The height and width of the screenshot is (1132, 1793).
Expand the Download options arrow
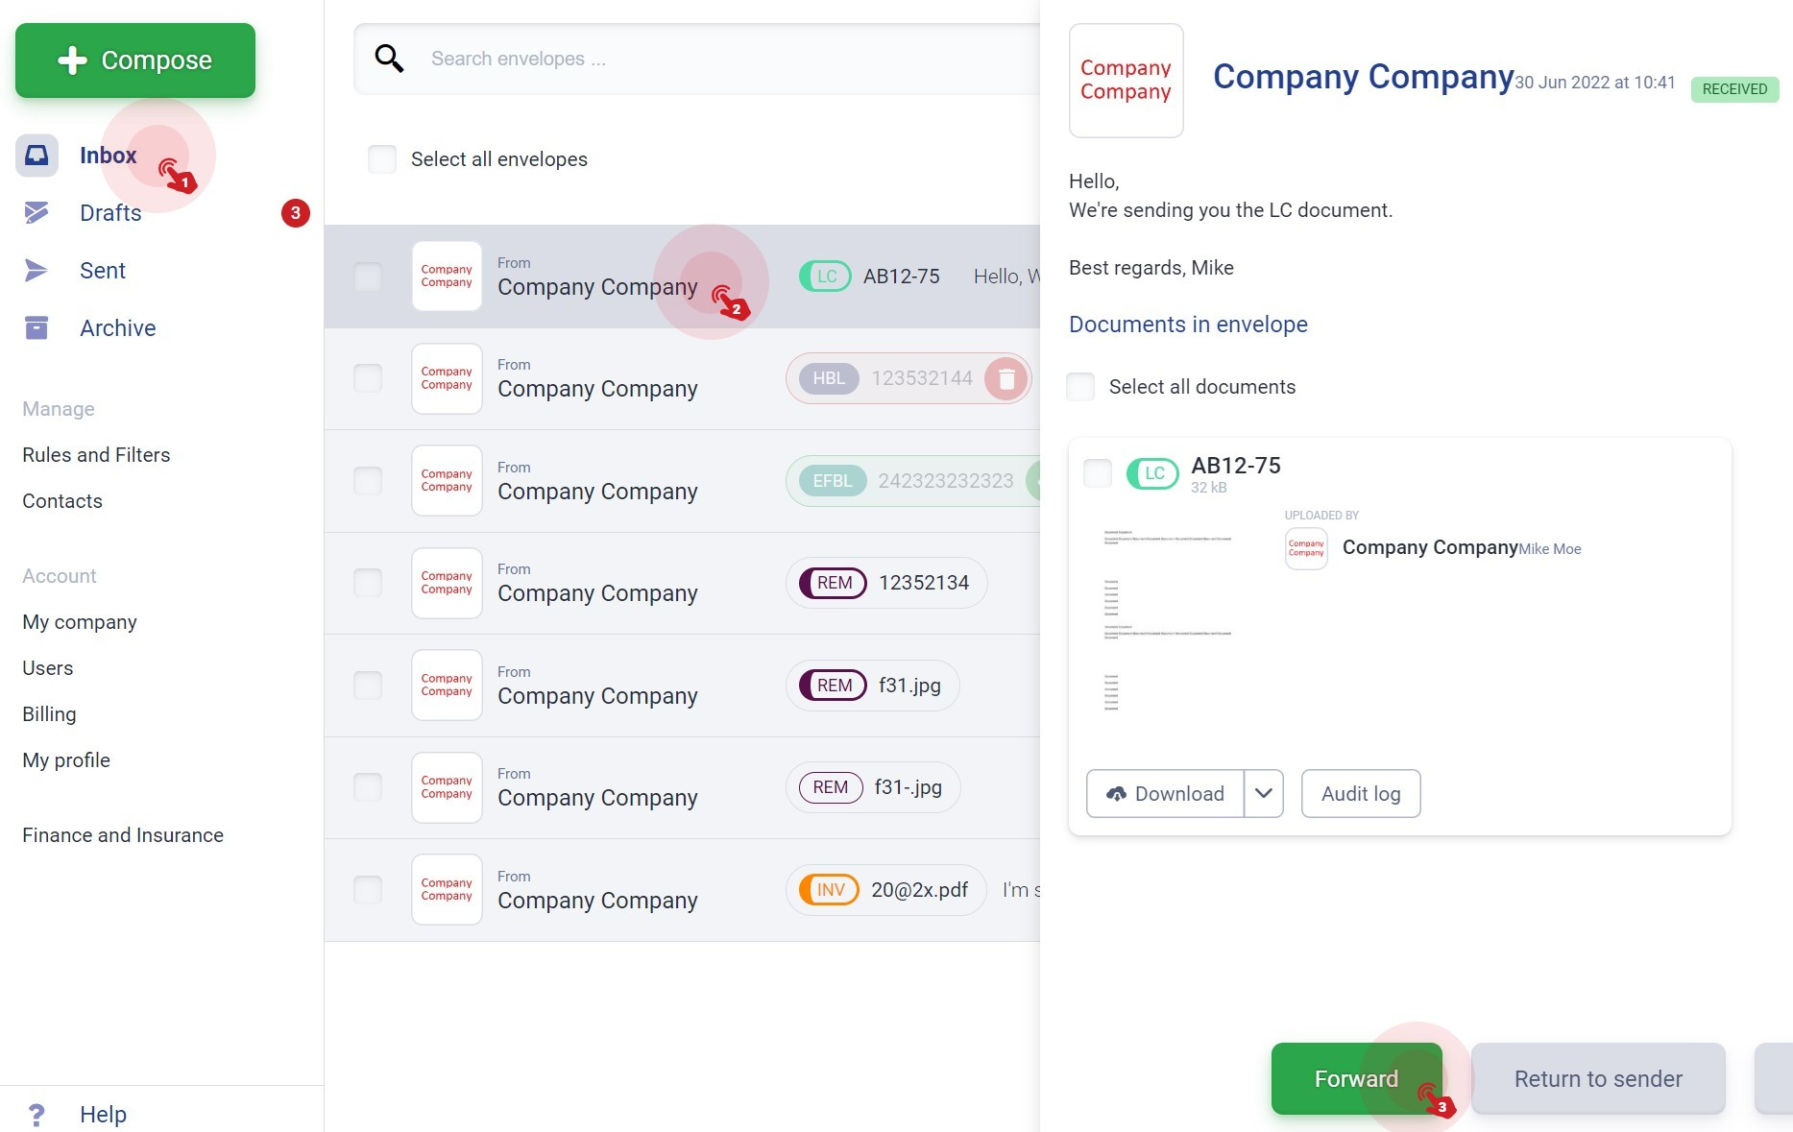1264,793
